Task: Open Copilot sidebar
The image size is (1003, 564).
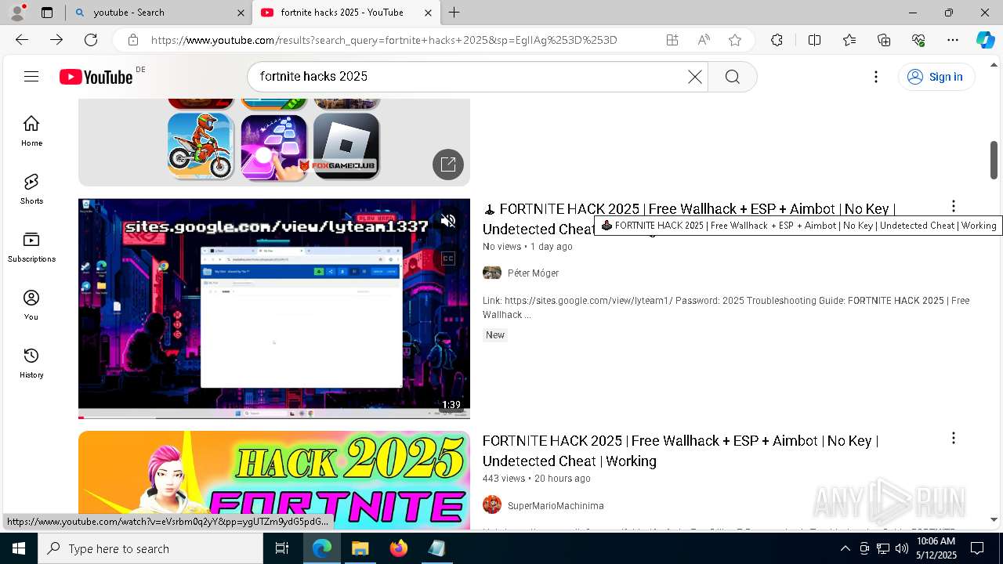Action: pyautogui.click(x=986, y=40)
